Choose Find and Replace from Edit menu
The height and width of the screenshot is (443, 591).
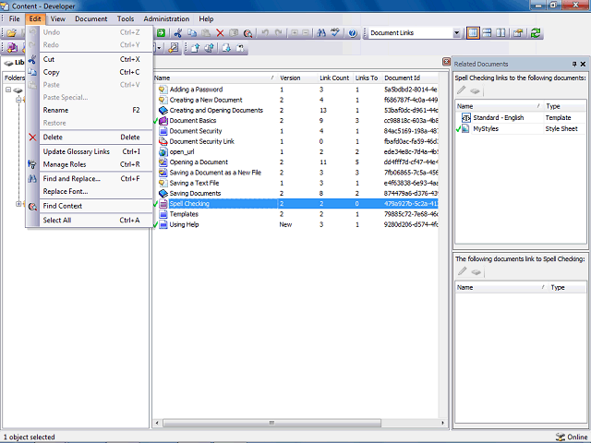[x=90, y=178]
